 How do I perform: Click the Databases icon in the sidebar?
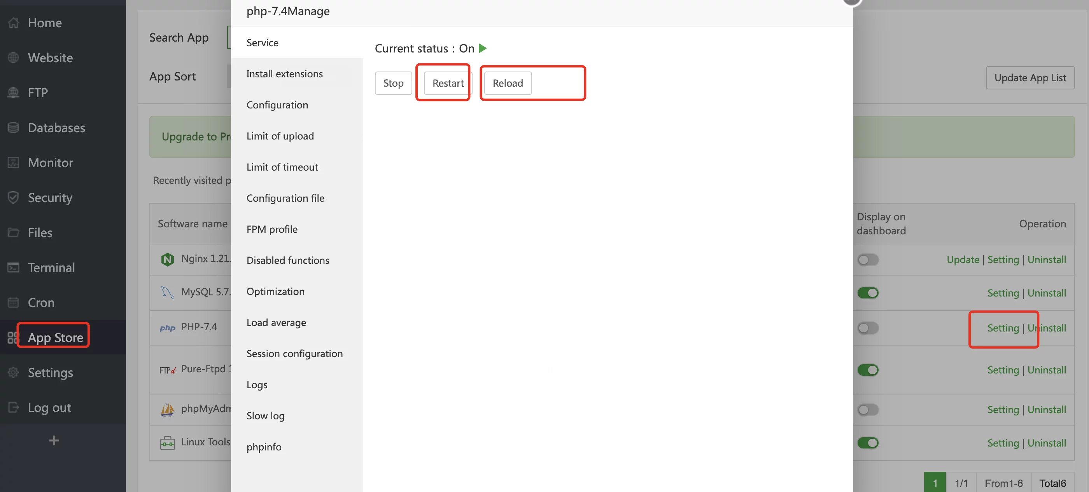(x=14, y=127)
